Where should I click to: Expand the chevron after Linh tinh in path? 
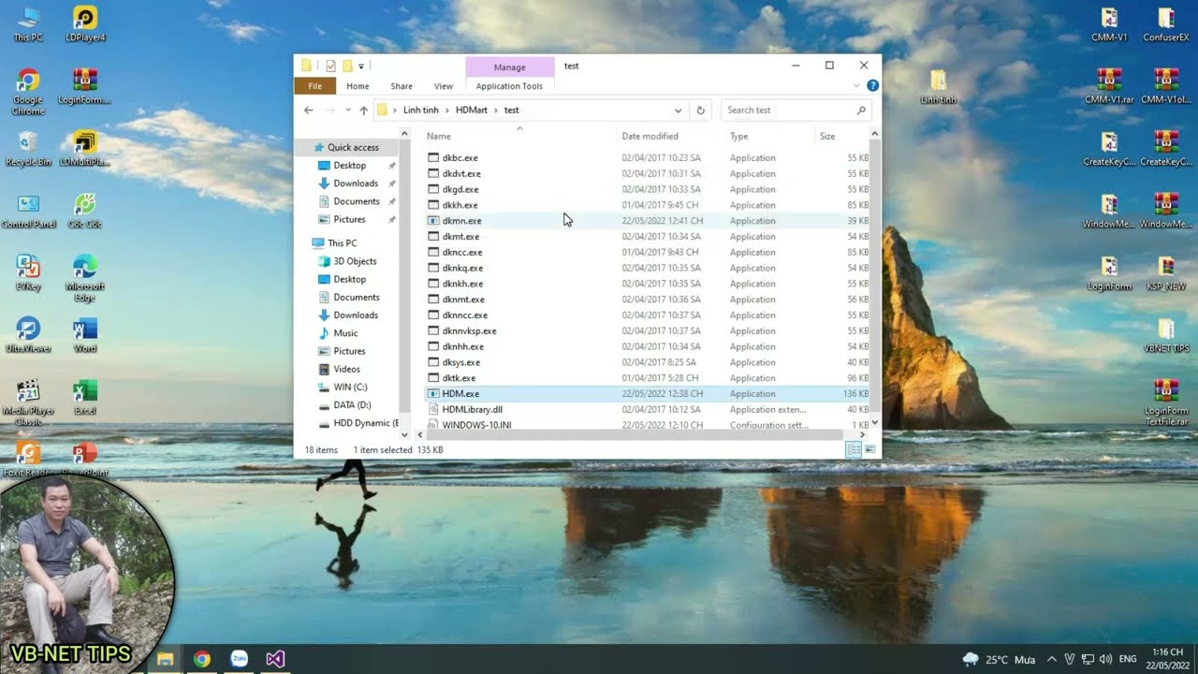(447, 110)
